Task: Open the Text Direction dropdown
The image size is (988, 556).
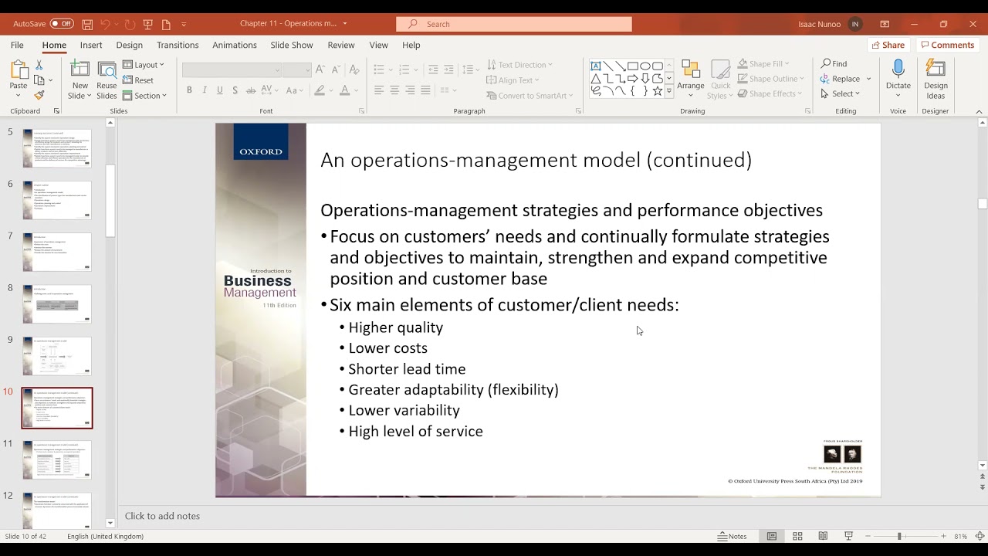Action: [x=519, y=65]
